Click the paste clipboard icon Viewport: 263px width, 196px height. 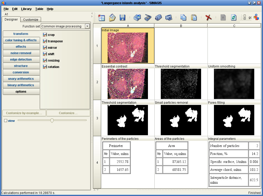click(194, 17)
